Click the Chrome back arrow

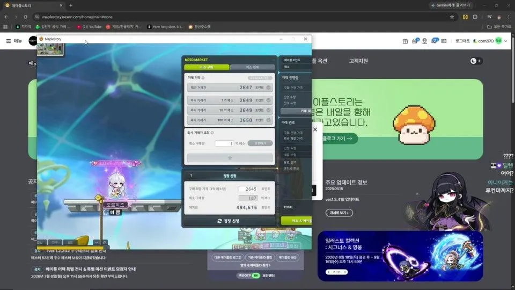[x=6, y=17]
